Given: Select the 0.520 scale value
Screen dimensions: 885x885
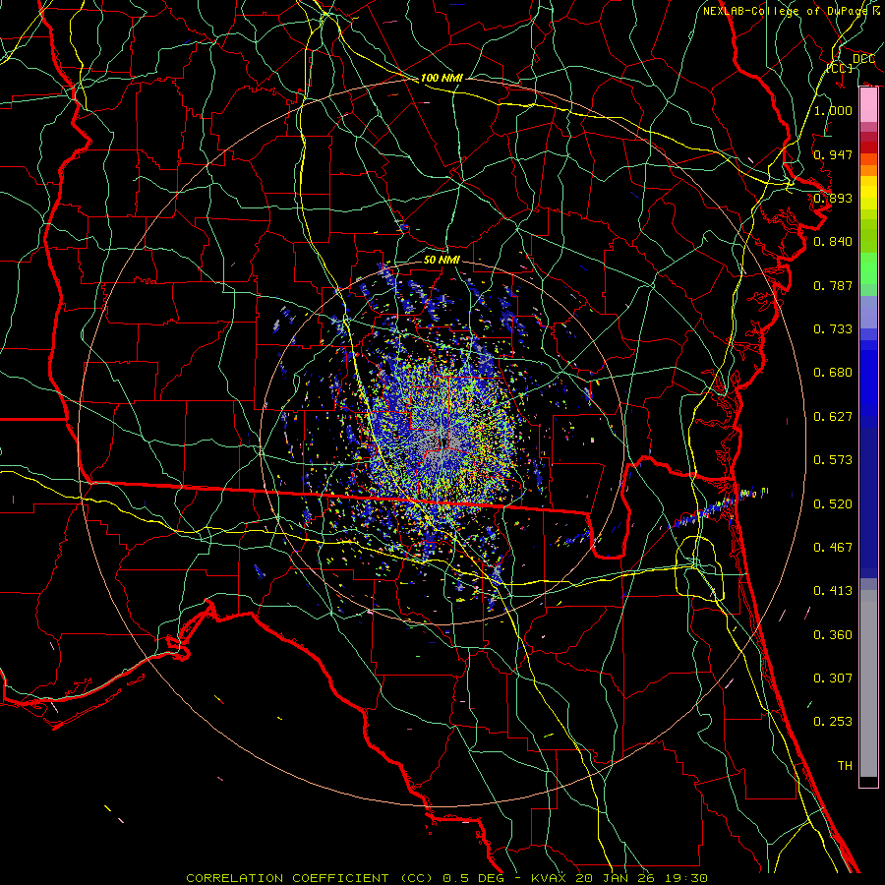Looking at the screenshot, I should (x=833, y=504).
